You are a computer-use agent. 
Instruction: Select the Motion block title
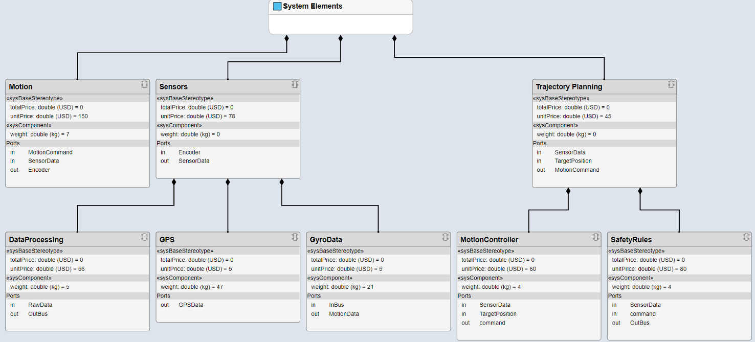tap(20, 87)
